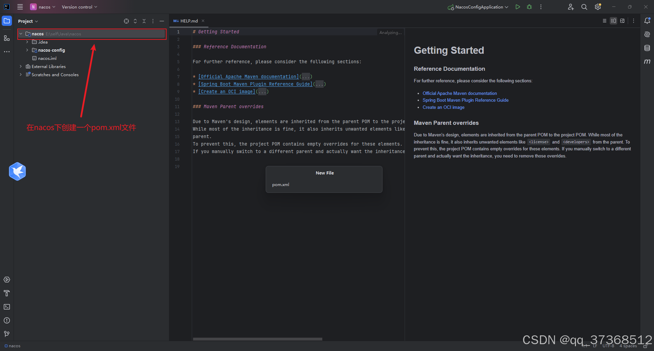Collapse the nacos root folder

tap(21, 34)
